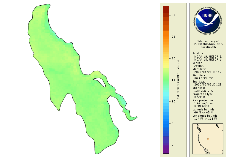Click the 'AVHRR' sensor value
The image size is (229, 160).
click(199, 66)
